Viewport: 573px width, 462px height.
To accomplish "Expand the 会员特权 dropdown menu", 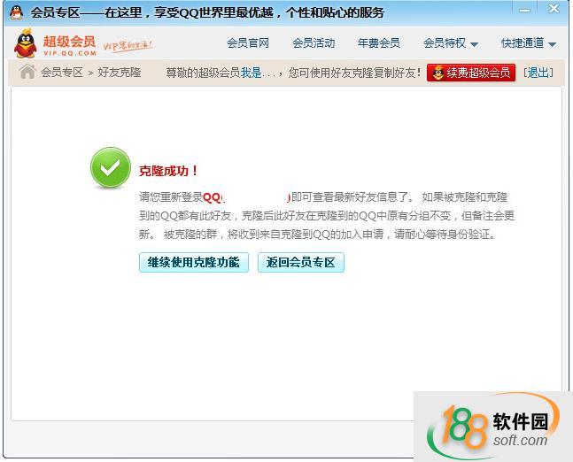I will point(450,43).
